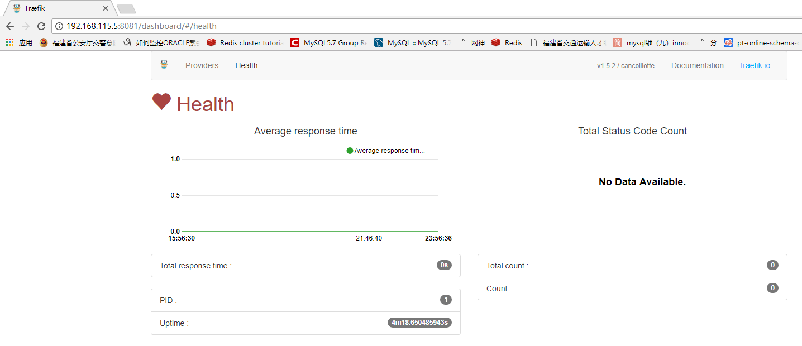Click the Average response time chart title
The height and width of the screenshot is (346, 802).
[x=305, y=131]
